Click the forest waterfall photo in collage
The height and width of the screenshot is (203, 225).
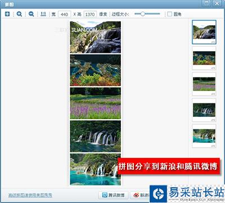point(96,136)
